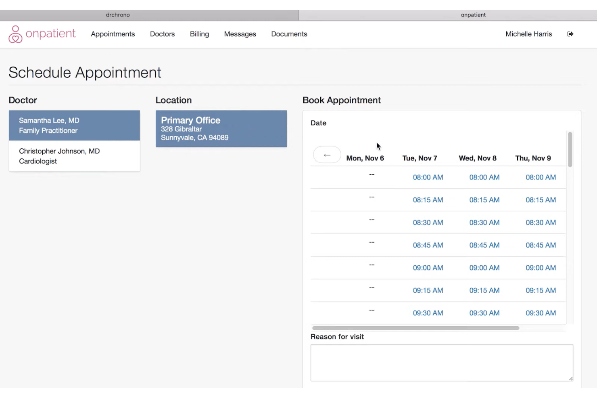This screenshot has height=398, width=597.
Task: Book 09:15 AM on Wed, Nov 8
Action: 484,290
